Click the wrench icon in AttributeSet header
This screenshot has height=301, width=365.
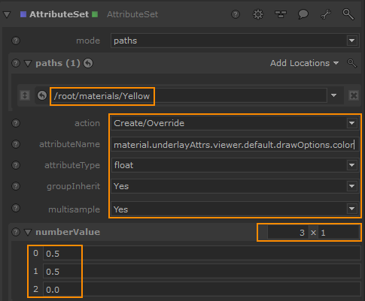326,14
